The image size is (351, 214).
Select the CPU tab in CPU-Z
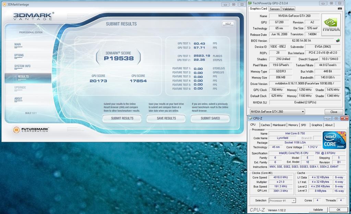253,125
